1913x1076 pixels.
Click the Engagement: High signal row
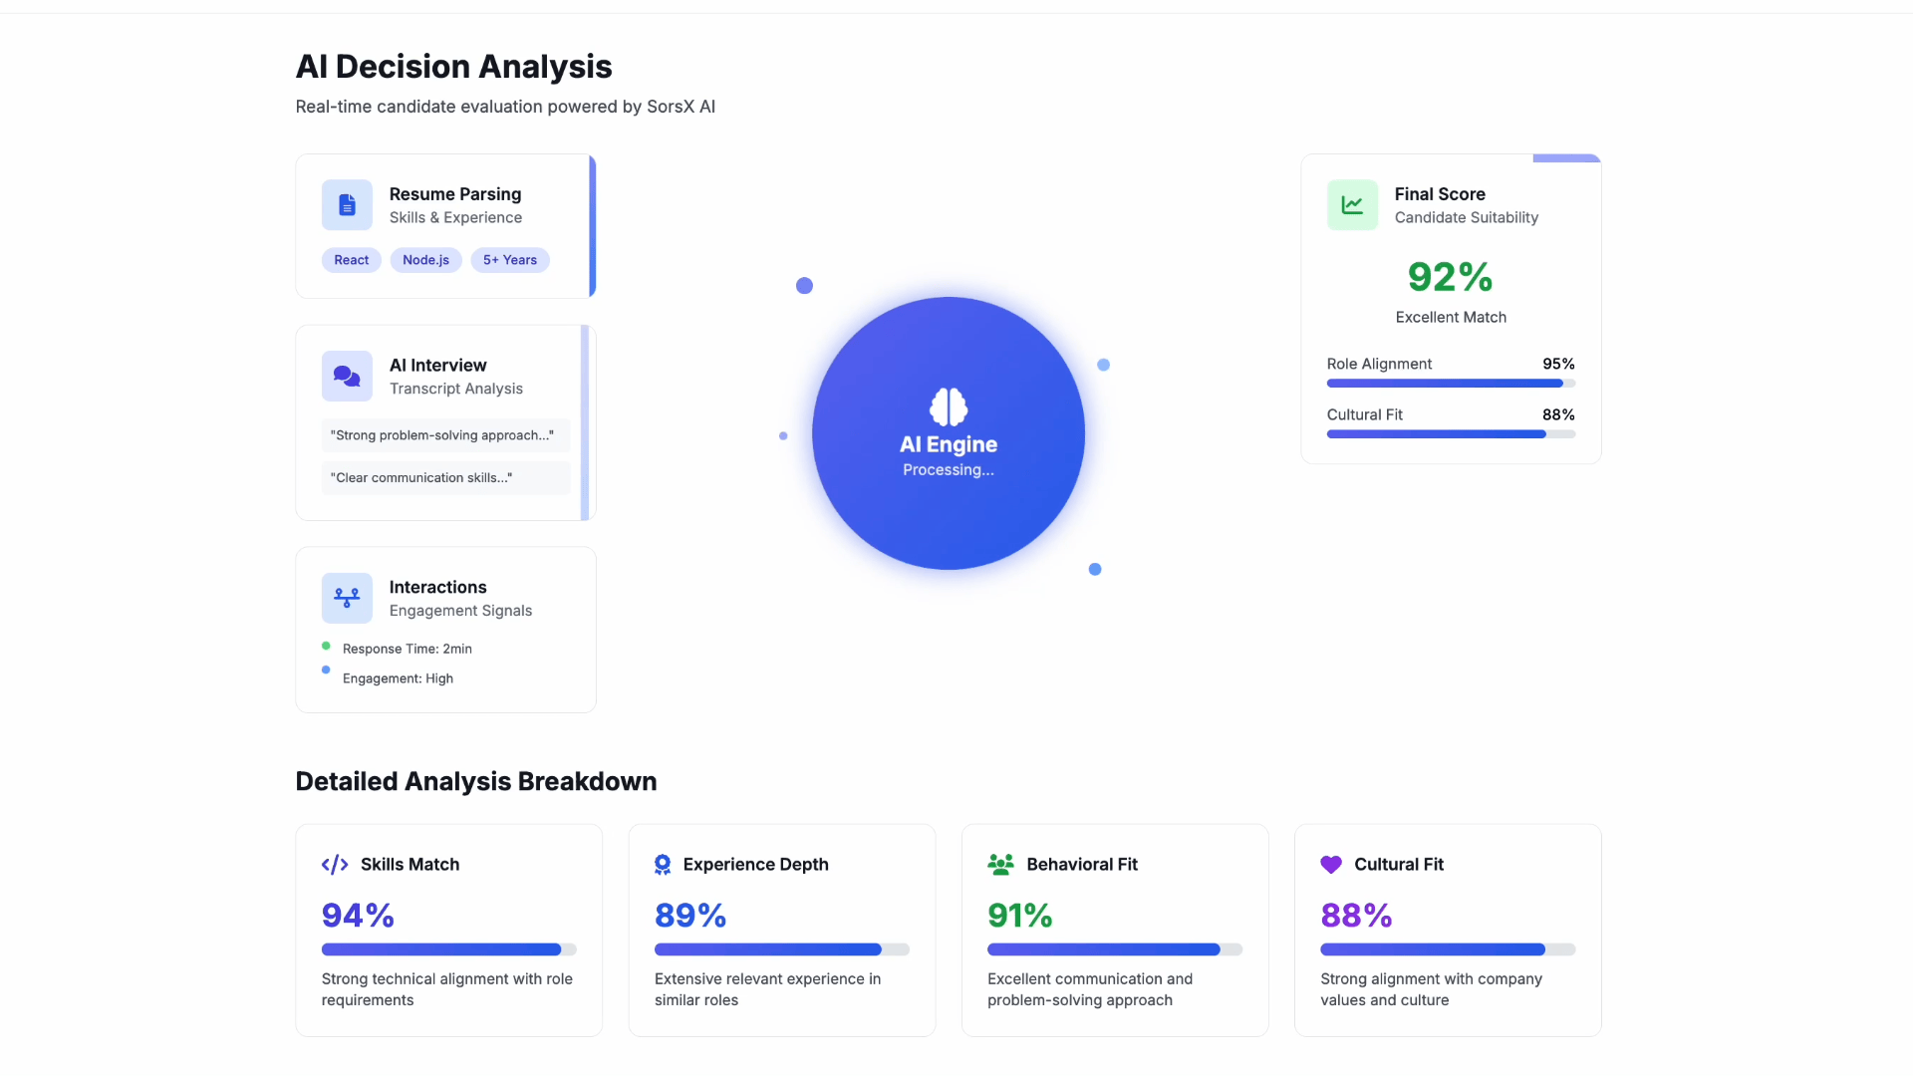tap(398, 678)
